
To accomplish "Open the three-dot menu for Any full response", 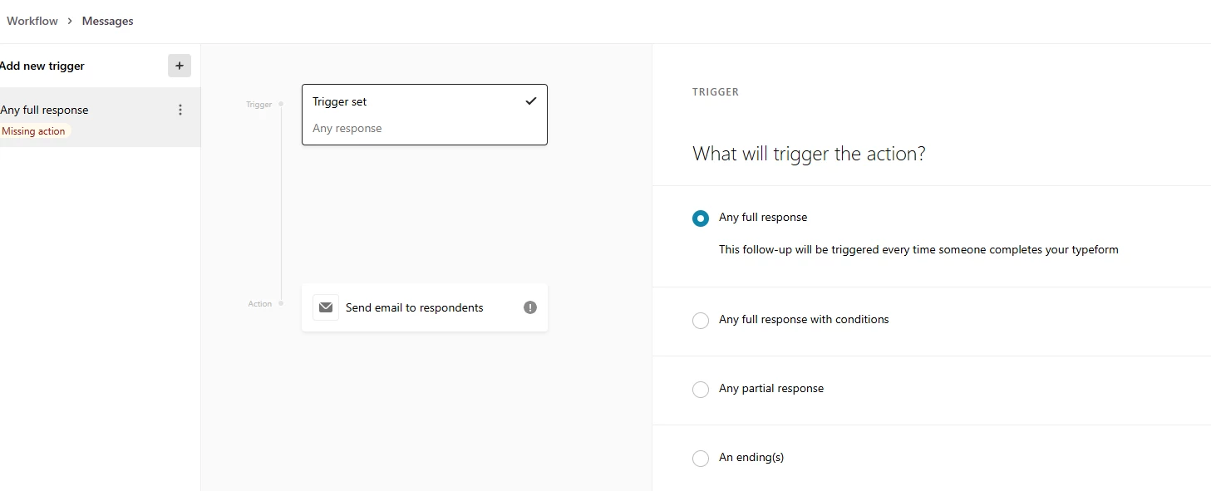I will click(180, 110).
